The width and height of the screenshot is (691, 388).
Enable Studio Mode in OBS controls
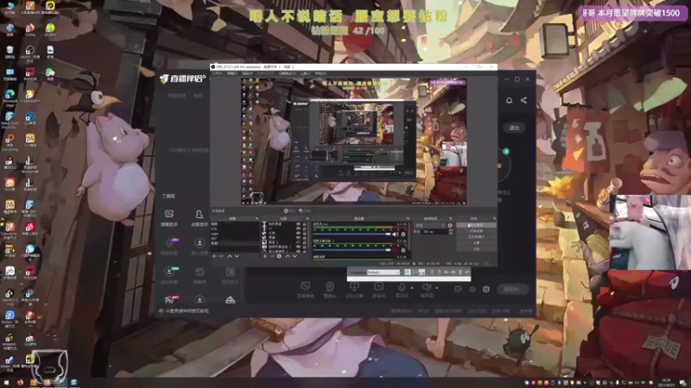click(x=476, y=236)
